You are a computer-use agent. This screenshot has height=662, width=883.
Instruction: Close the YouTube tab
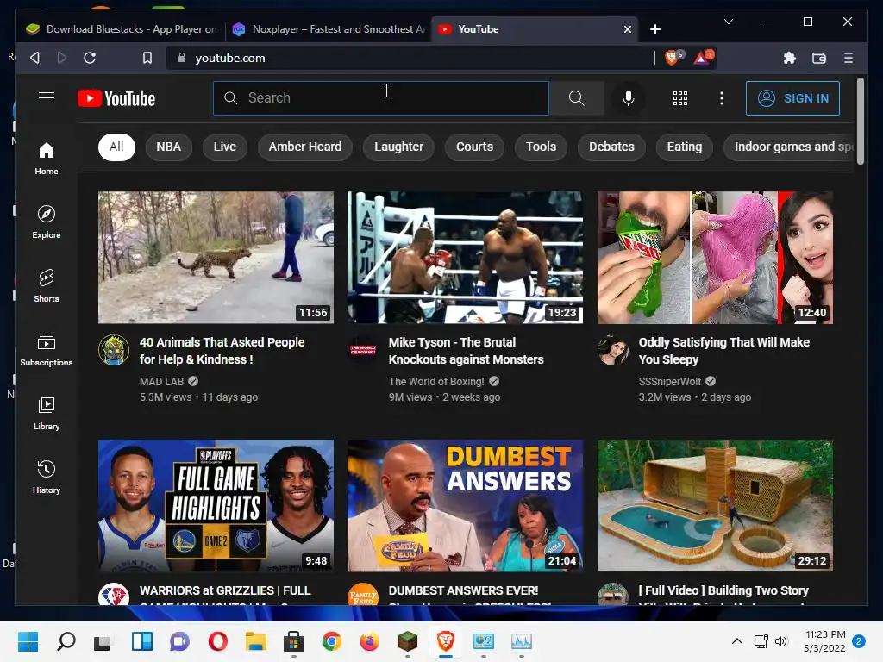(628, 29)
